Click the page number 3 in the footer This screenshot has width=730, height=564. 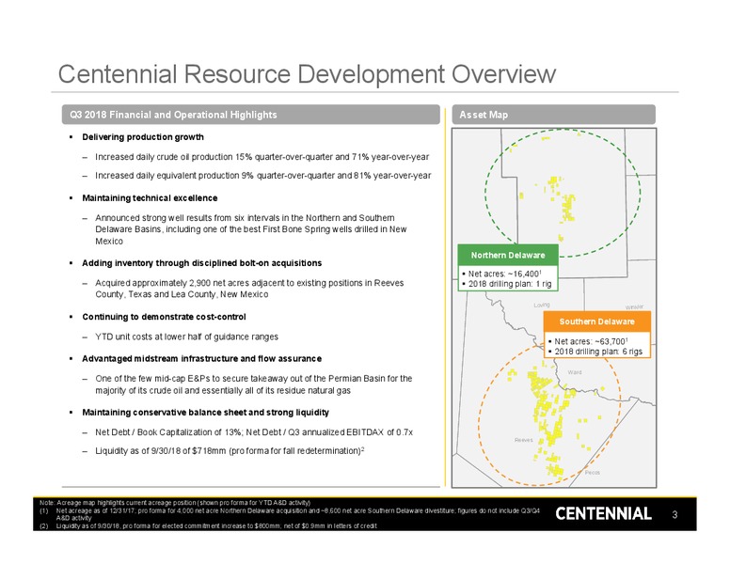coord(674,514)
